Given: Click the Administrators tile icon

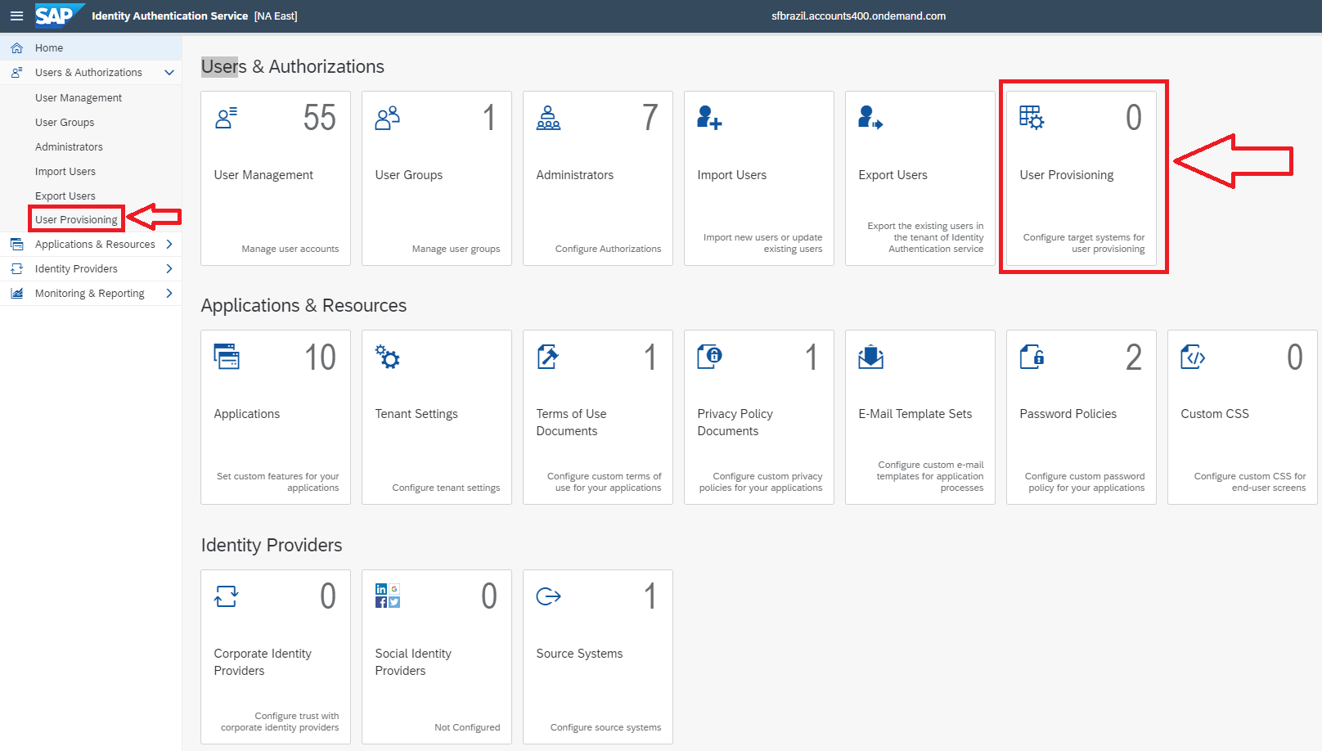Looking at the screenshot, I should [549, 118].
